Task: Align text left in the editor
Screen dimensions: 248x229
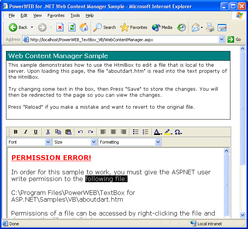Action: pos(103,132)
